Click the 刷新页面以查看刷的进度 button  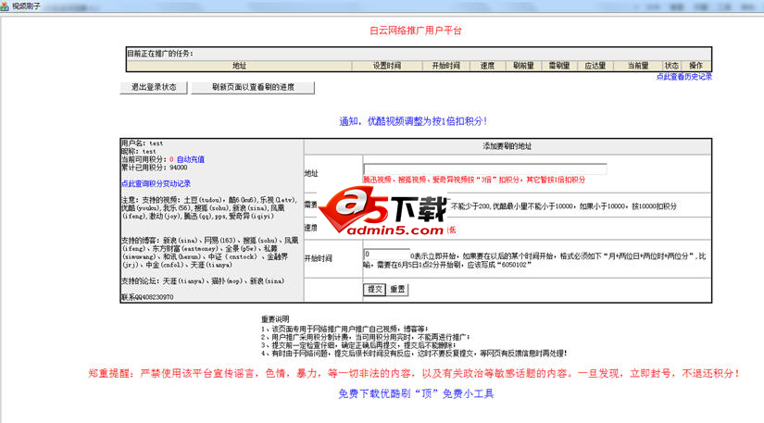pyautogui.click(x=253, y=88)
